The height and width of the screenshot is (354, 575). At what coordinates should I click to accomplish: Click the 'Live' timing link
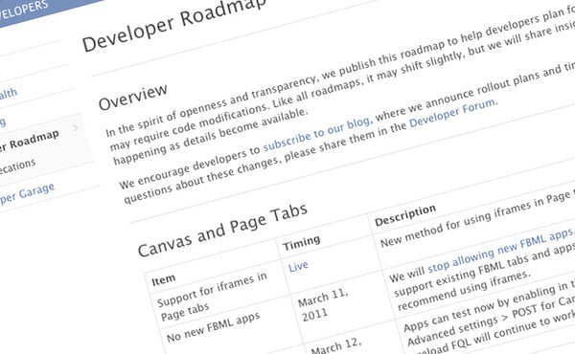(x=298, y=266)
